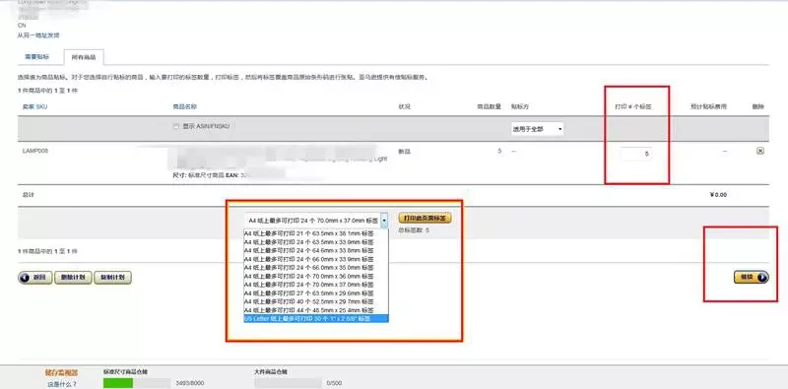Image resolution: width=788 pixels, height=389 pixels.
Task: Click the 复制计划 button
Action: coord(112,278)
